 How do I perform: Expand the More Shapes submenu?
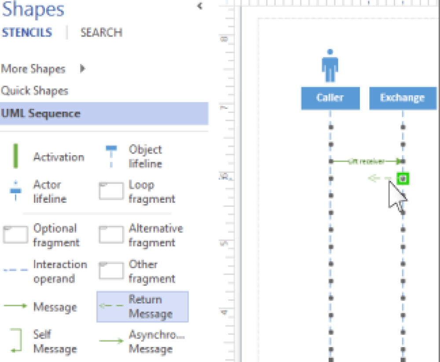click(x=82, y=69)
